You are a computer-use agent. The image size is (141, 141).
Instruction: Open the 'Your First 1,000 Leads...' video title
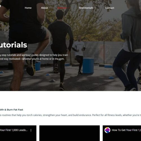coord(14,130)
